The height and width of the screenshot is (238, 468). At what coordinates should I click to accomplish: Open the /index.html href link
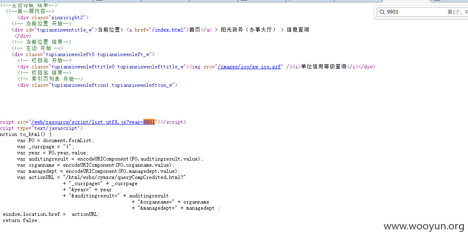pos(168,29)
